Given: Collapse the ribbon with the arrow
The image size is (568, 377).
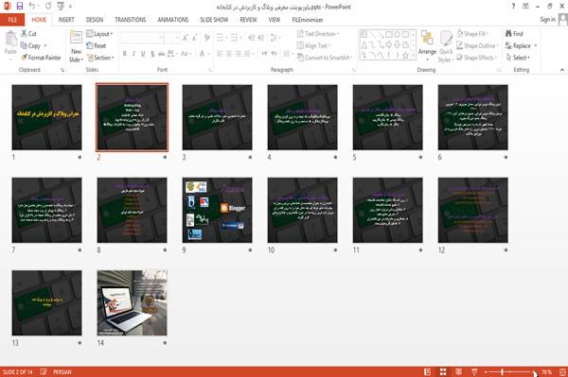Looking at the screenshot, I should coord(561,70).
